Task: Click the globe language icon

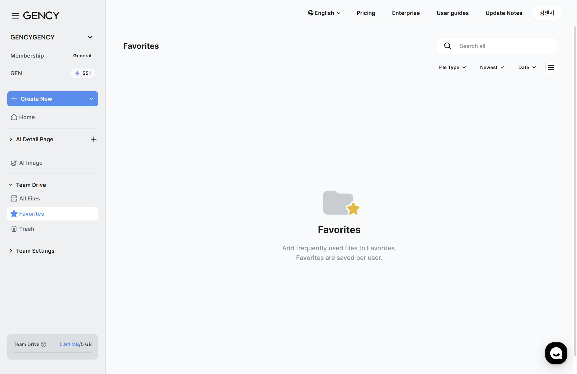Action: [311, 13]
